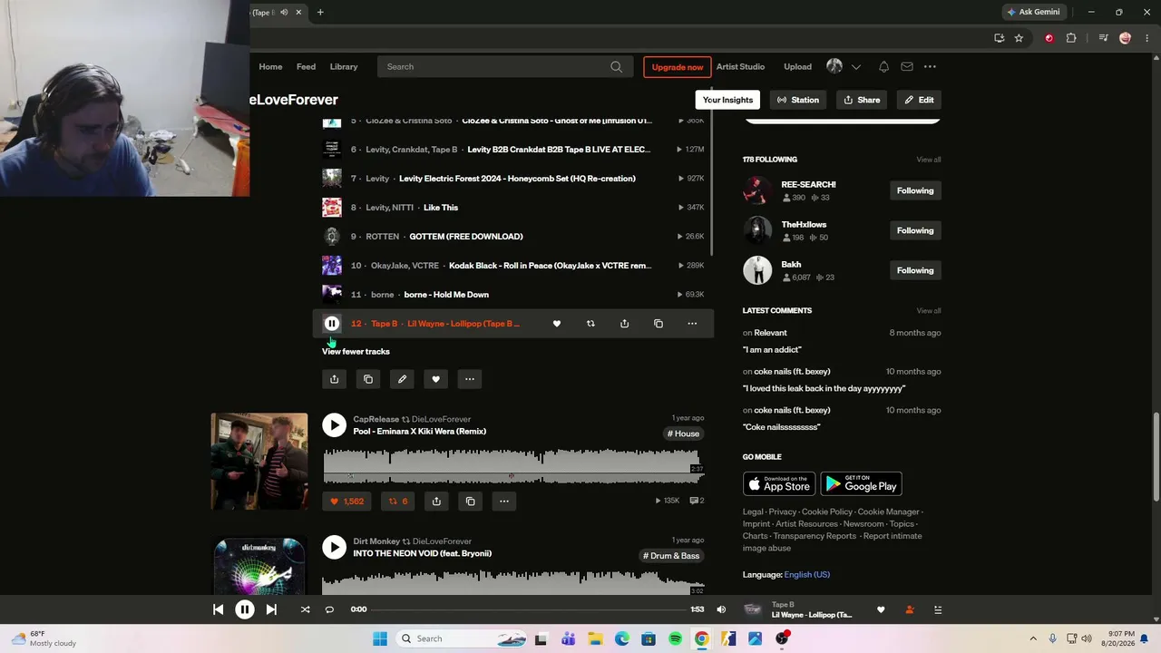Click the search magnifier icon
The height and width of the screenshot is (653, 1161).
(617, 67)
